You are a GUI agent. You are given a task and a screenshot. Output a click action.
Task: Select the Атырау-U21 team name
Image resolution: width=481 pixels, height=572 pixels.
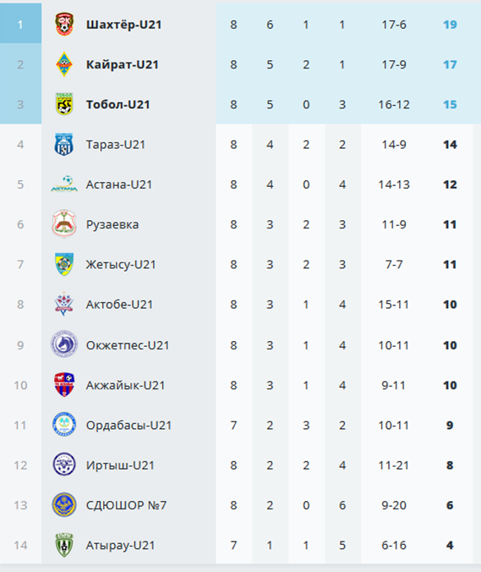pos(120,546)
